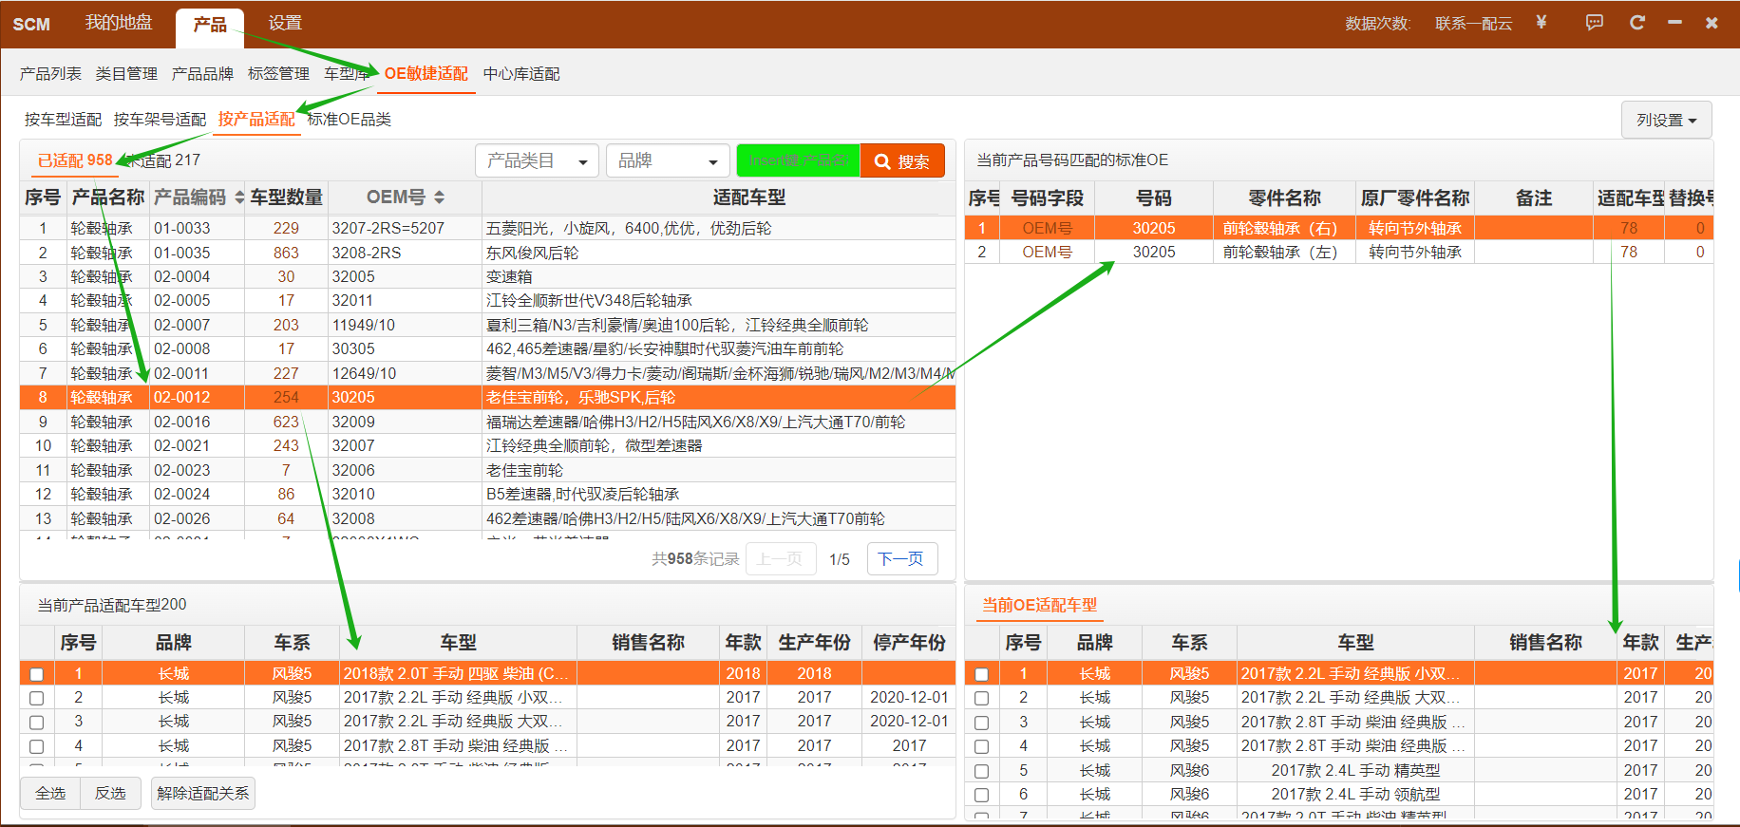Open the chat message bubble icon
The width and height of the screenshot is (1740, 827).
coord(1595,23)
